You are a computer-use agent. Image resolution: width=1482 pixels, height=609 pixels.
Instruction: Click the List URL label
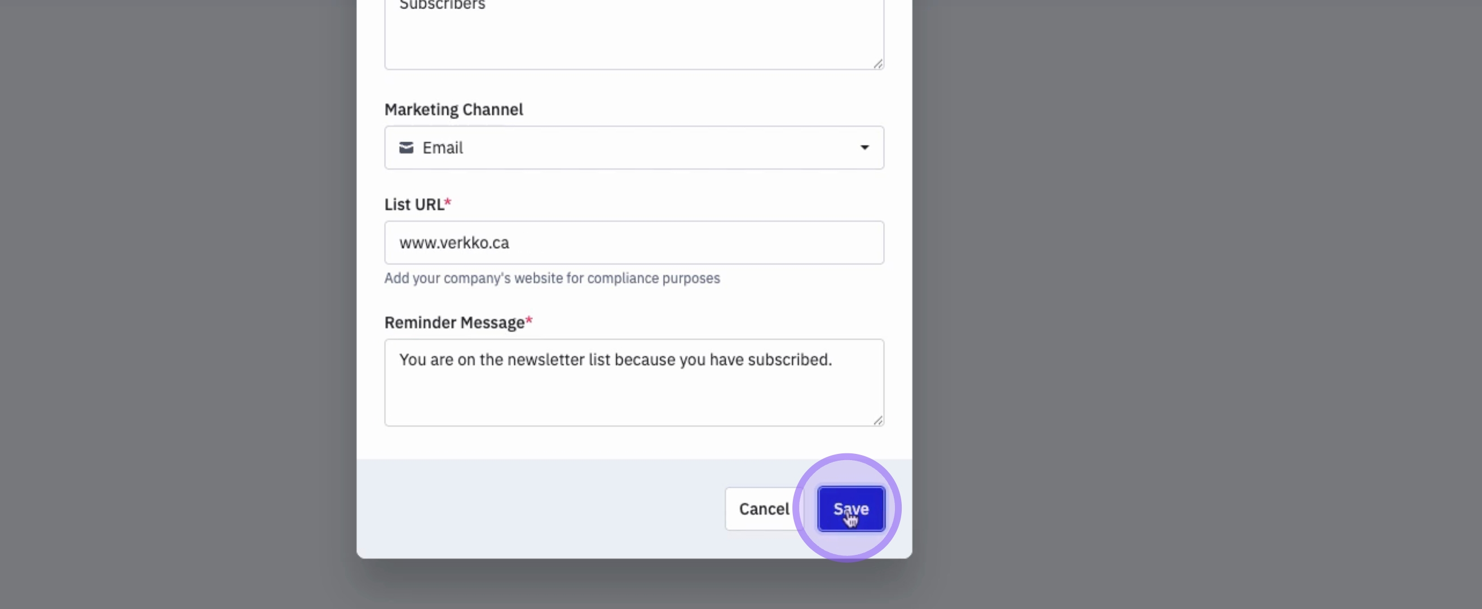[x=414, y=205]
